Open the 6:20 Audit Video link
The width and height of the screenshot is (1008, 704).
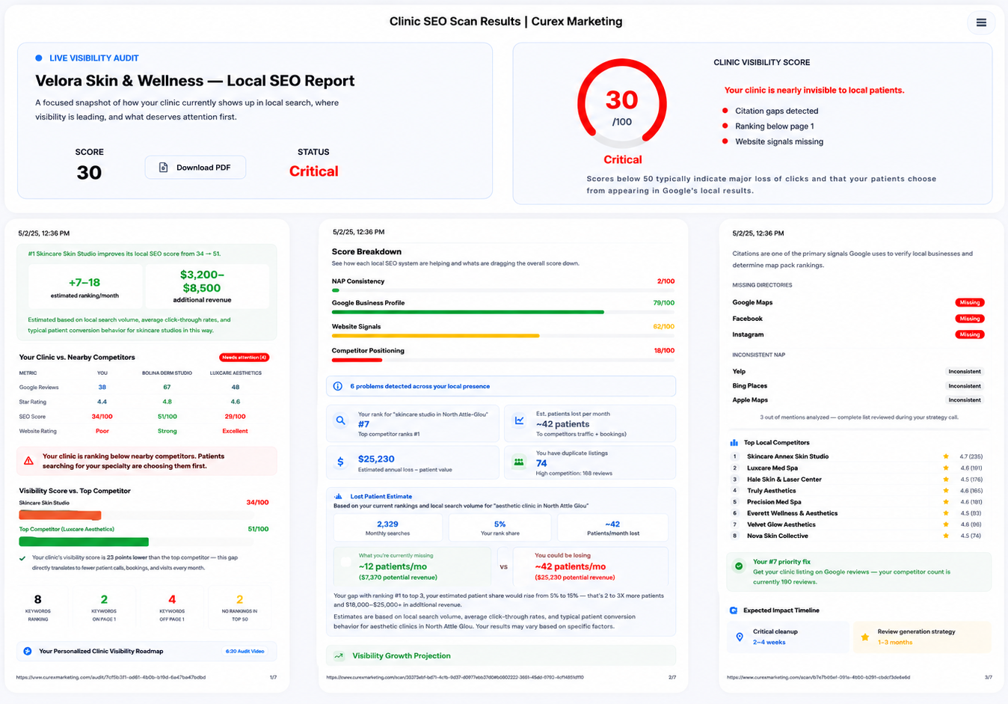[245, 652]
